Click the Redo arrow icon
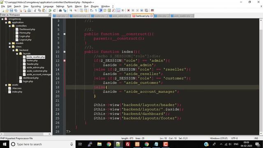This screenshot has height=148, width=263. [54, 10]
